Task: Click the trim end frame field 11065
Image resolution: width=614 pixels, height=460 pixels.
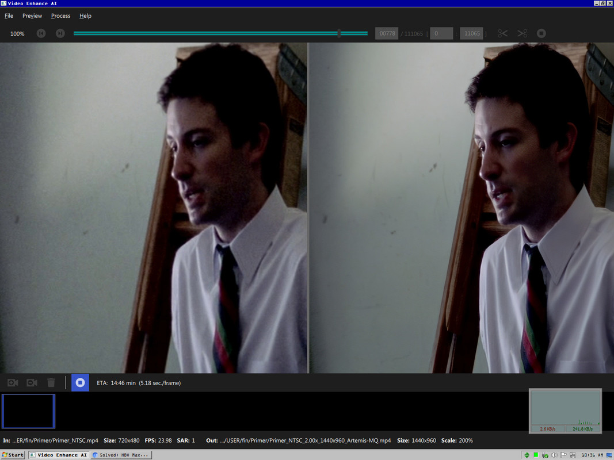Action: tap(471, 33)
